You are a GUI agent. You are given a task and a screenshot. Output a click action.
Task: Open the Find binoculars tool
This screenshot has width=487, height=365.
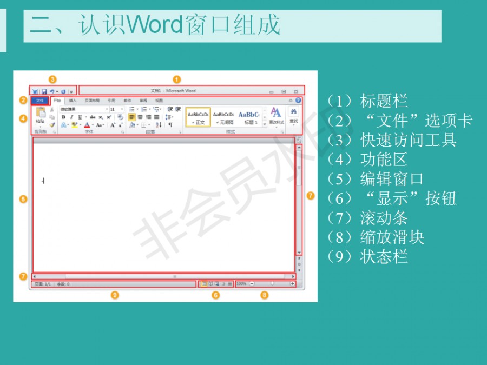point(293,111)
